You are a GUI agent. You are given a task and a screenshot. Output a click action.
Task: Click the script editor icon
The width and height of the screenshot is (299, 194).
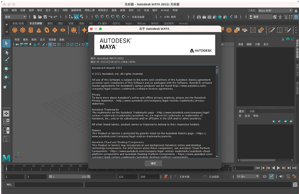coord(295,184)
